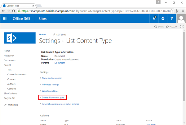
Task: Open Workflow settings
Action: tap(50, 91)
